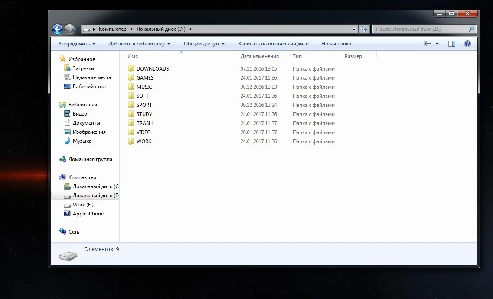This screenshot has width=493, height=299.
Task: Expand the Общий доступ menu
Action: pos(204,44)
